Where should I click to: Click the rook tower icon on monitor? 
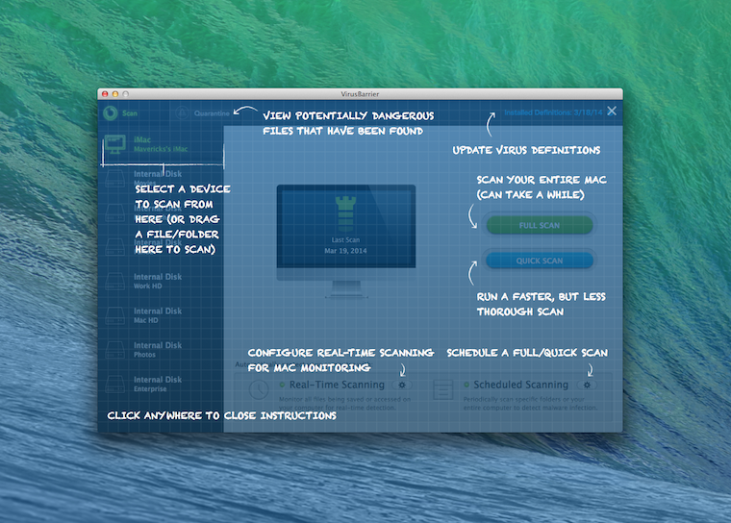tap(345, 213)
